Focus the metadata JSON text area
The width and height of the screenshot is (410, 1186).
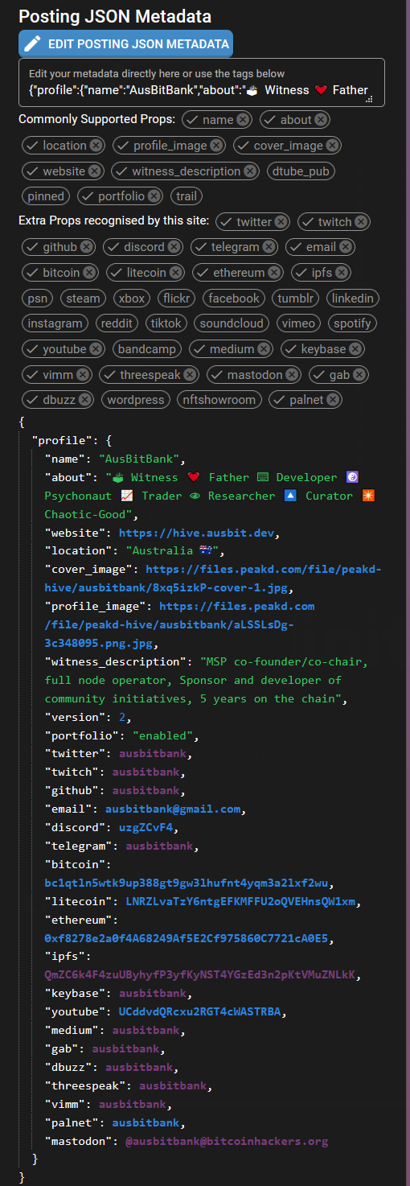tap(202, 82)
